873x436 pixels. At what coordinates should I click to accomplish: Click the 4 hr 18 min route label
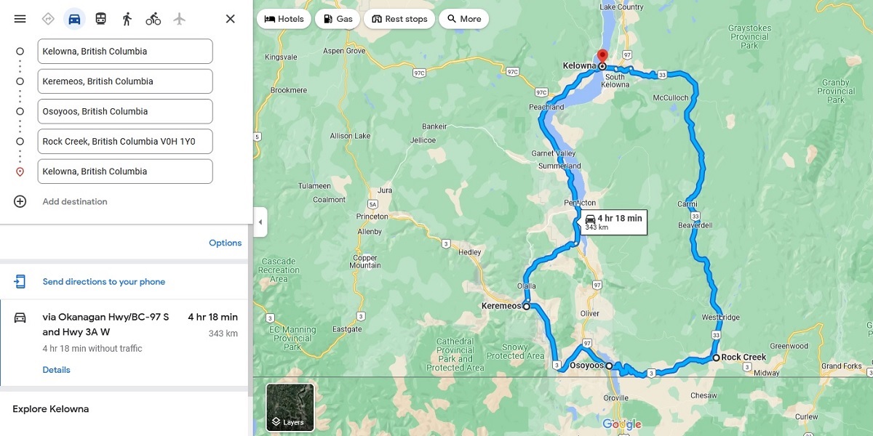pos(614,222)
